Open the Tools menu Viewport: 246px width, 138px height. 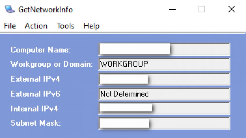pyautogui.click(x=65, y=26)
